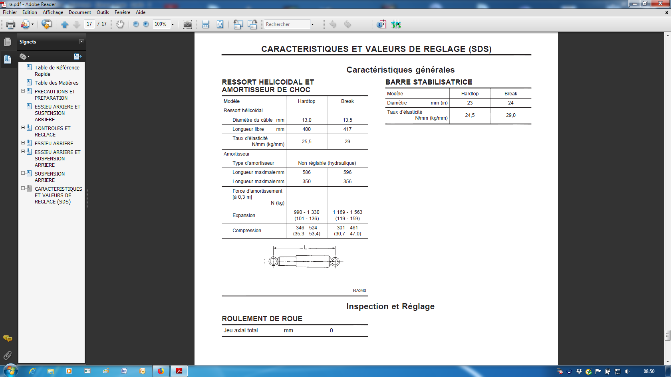This screenshot has width=671, height=377.
Task: Expand the CONTROLES ET REGLAGE bookmark
Action: point(23,128)
